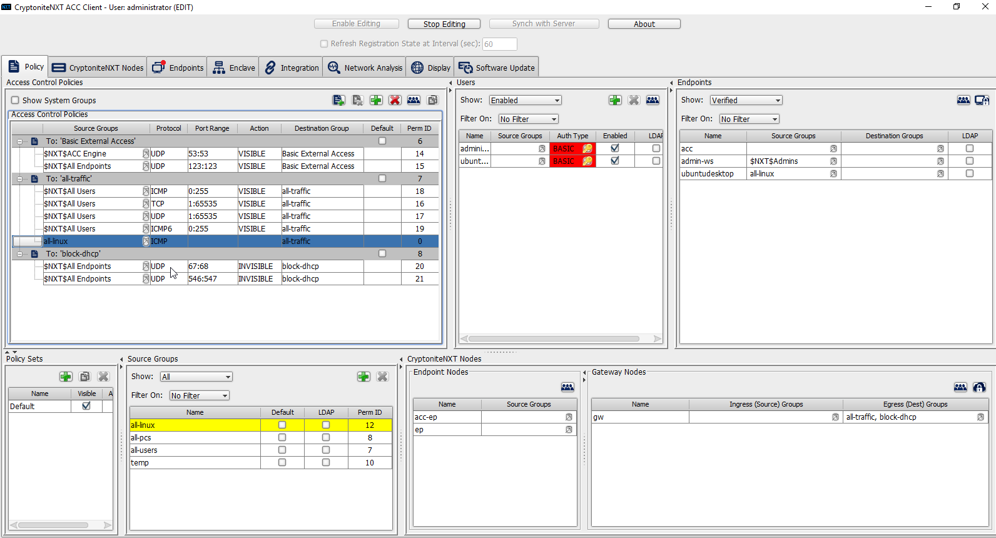Click the first document icon in Access Control Policies toolbar
This screenshot has height=538, width=996.
click(338, 100)
